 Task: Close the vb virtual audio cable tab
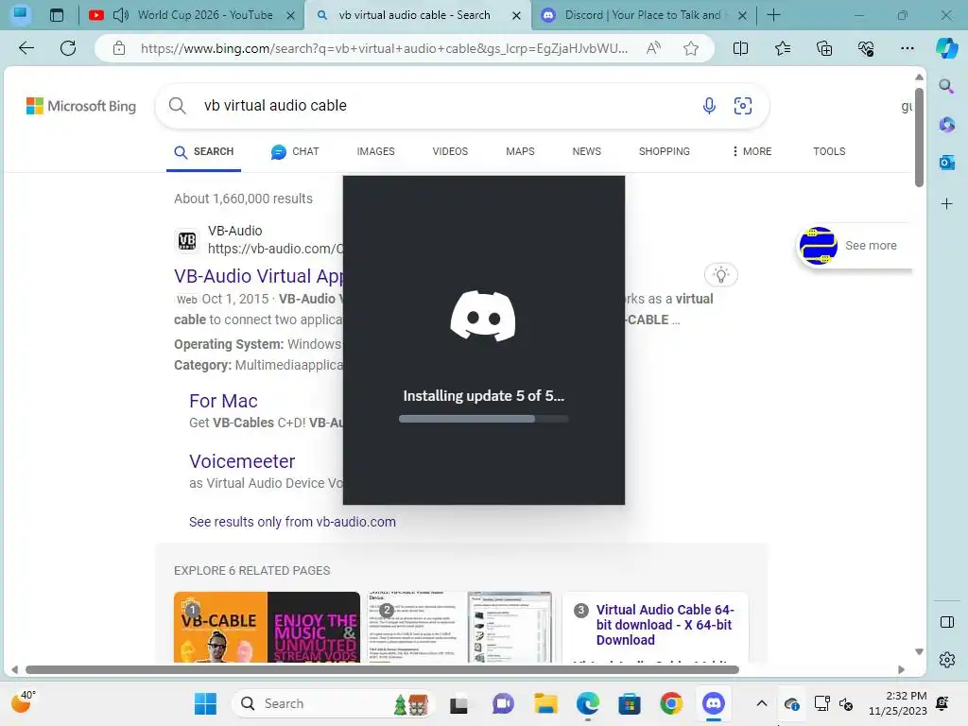[x=516, y=15]
